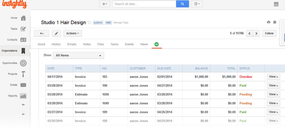Image resolution: width=285 pixels, height=128 pixels.
Task: Click the Manage Tags link
Action: pyautogui.click(x=121, y=23)
